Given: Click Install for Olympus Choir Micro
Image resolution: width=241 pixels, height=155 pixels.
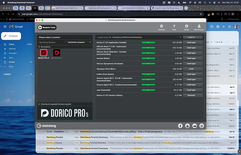Looking at the screenshot, I should click(x=191, y=69).
